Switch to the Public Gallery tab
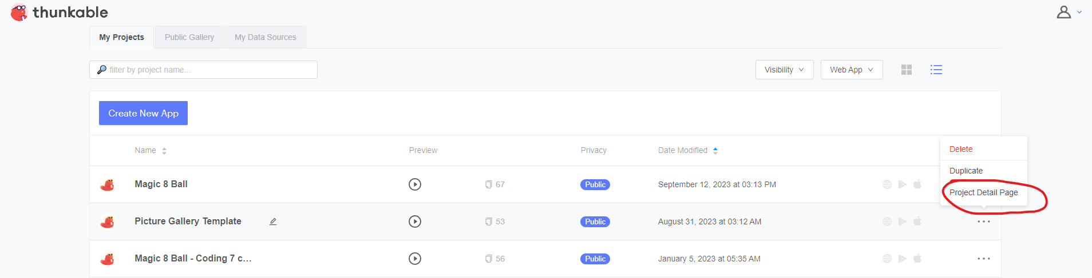The width and height of the screenshot is (1092, 278). click(x=189, y=37)
